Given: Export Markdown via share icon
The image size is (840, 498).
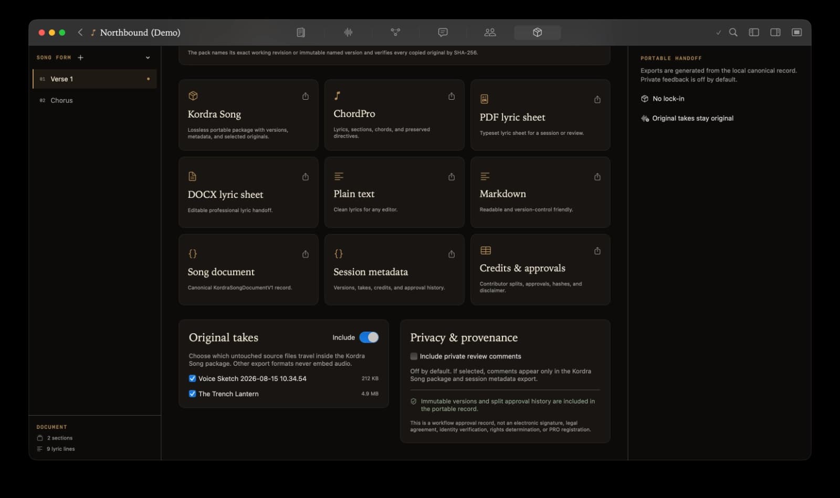Looking at the screenshot, I should coord(597,177).
